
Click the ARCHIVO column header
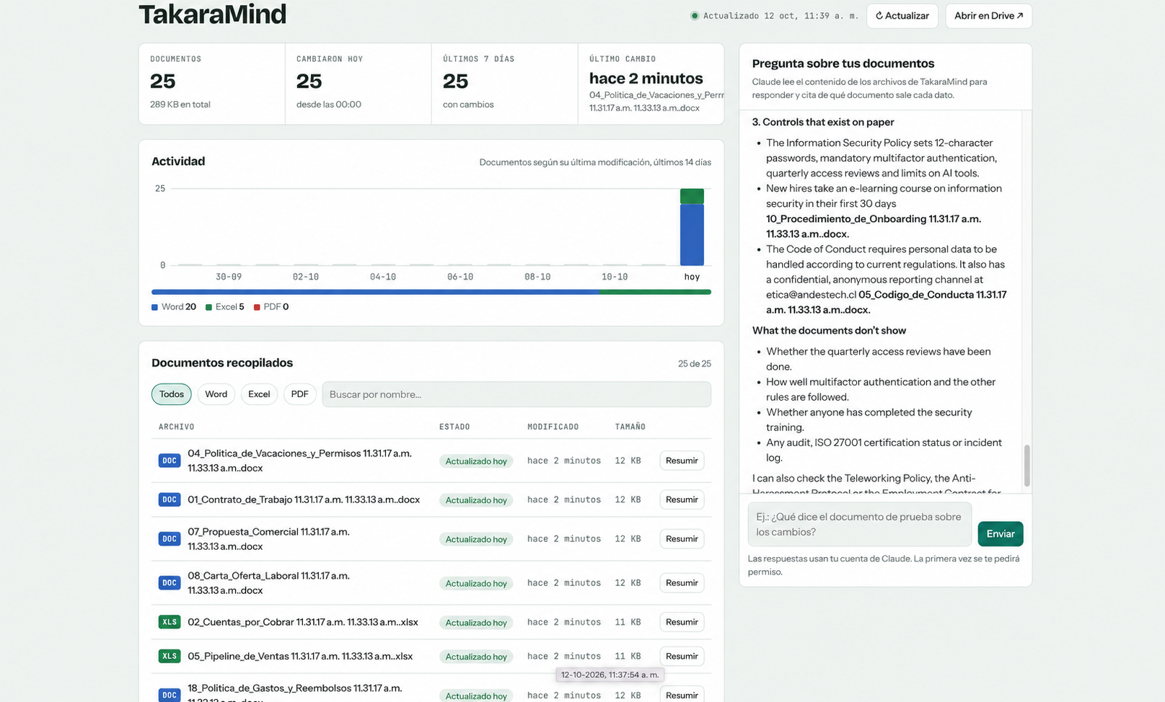(177, 427)
